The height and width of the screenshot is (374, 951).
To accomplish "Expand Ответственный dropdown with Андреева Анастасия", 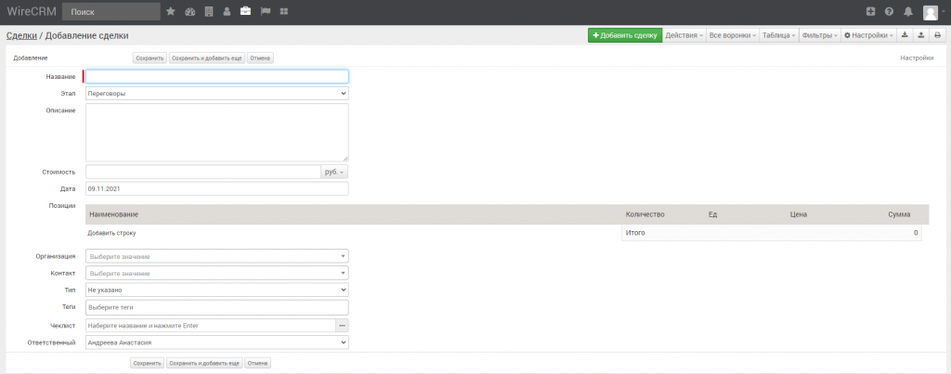I will click(216, 342).
